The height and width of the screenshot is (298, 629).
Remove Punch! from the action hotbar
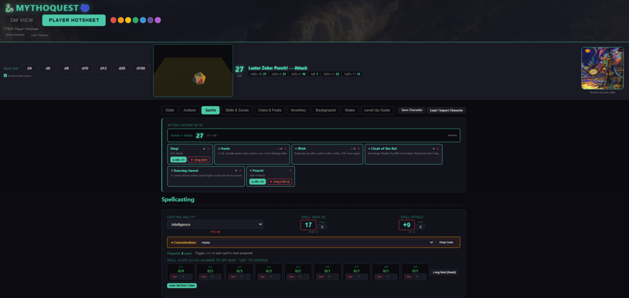point(290,171)
